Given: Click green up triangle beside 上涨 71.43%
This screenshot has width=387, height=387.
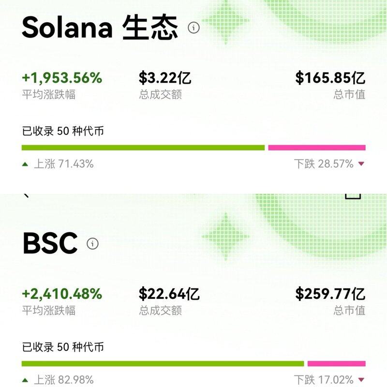Looking at the screenshot, I should pos(25,164).
